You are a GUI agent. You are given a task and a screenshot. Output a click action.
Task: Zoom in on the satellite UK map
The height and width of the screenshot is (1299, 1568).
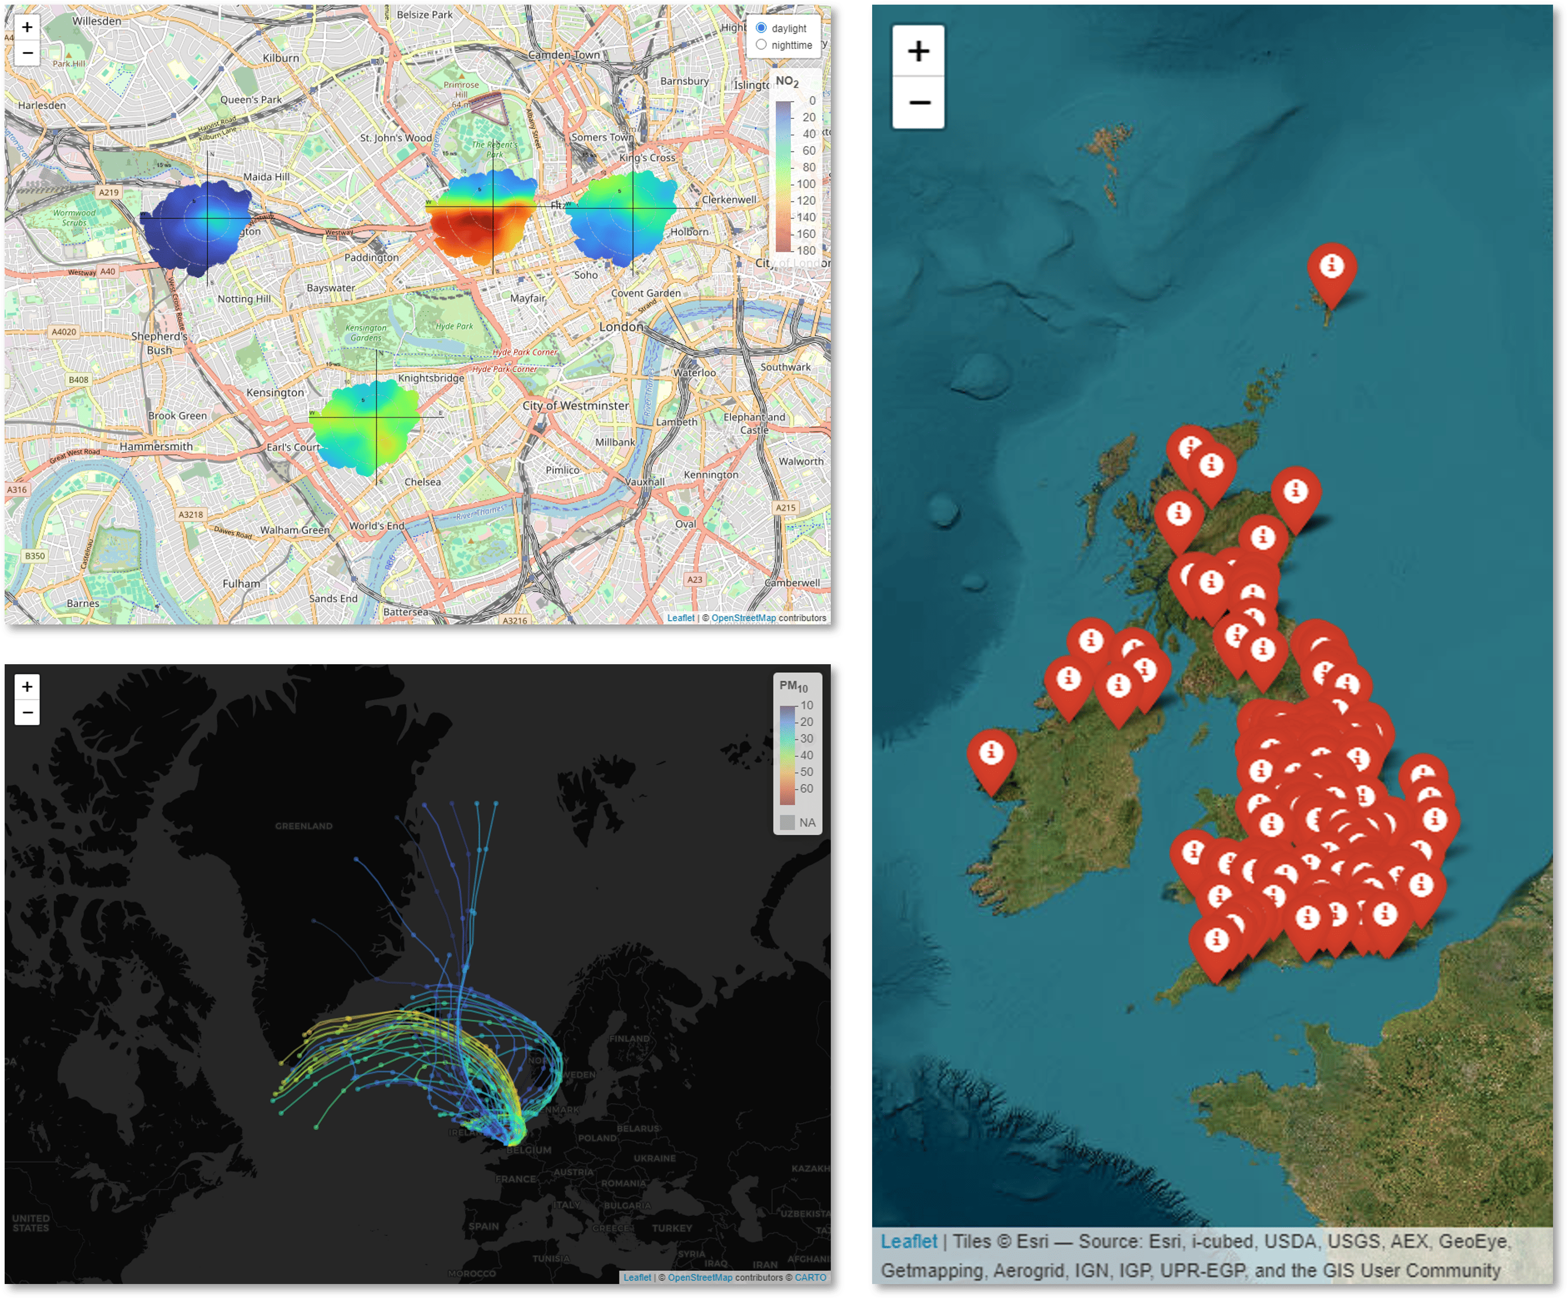[x=918, y=51]
